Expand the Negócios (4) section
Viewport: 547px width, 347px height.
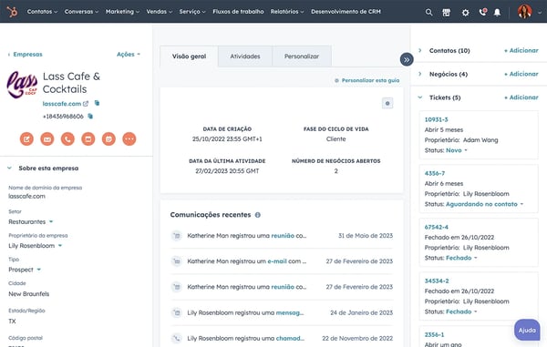point(420,74)
